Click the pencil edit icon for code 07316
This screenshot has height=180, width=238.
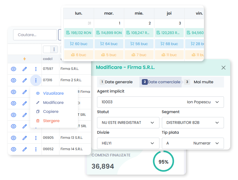click(x=25, y=80)
